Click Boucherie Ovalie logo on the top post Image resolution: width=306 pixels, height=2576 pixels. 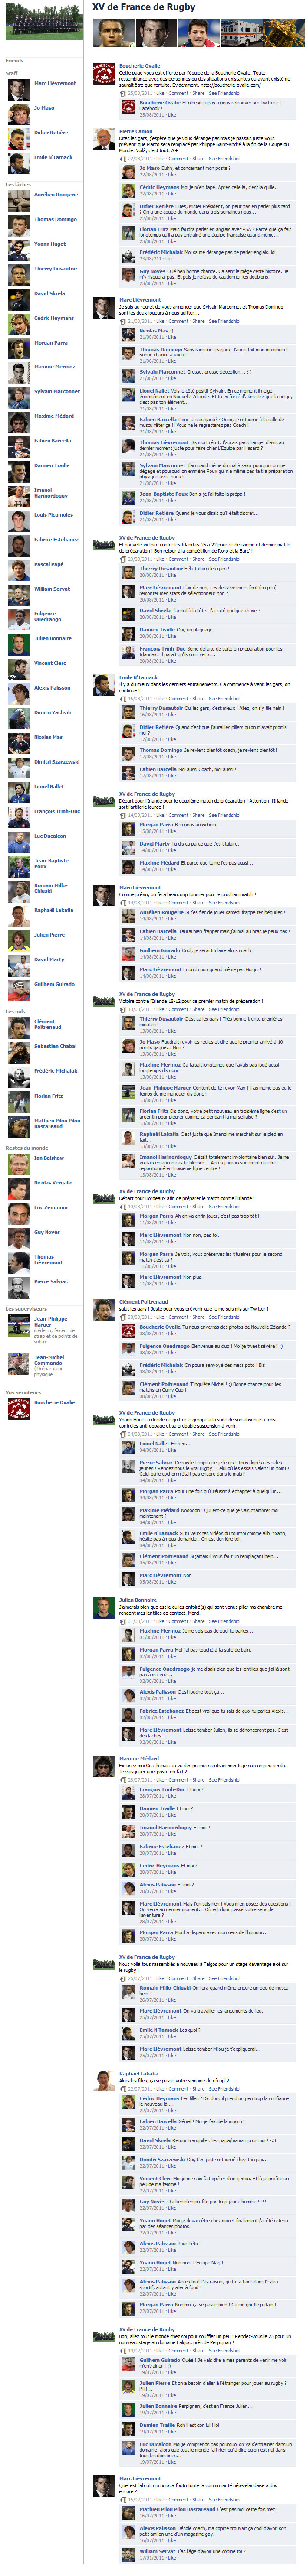(103, 74)
